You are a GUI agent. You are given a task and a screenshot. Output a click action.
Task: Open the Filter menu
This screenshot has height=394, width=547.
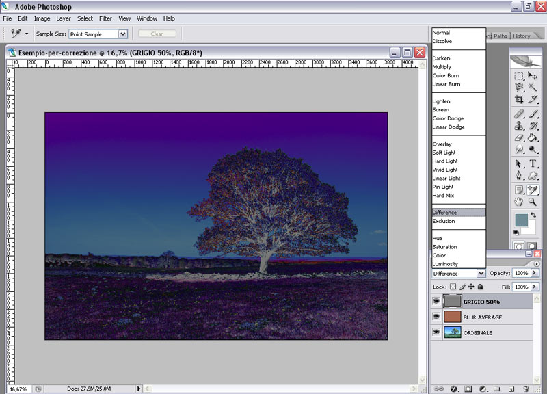coord(105,18)
